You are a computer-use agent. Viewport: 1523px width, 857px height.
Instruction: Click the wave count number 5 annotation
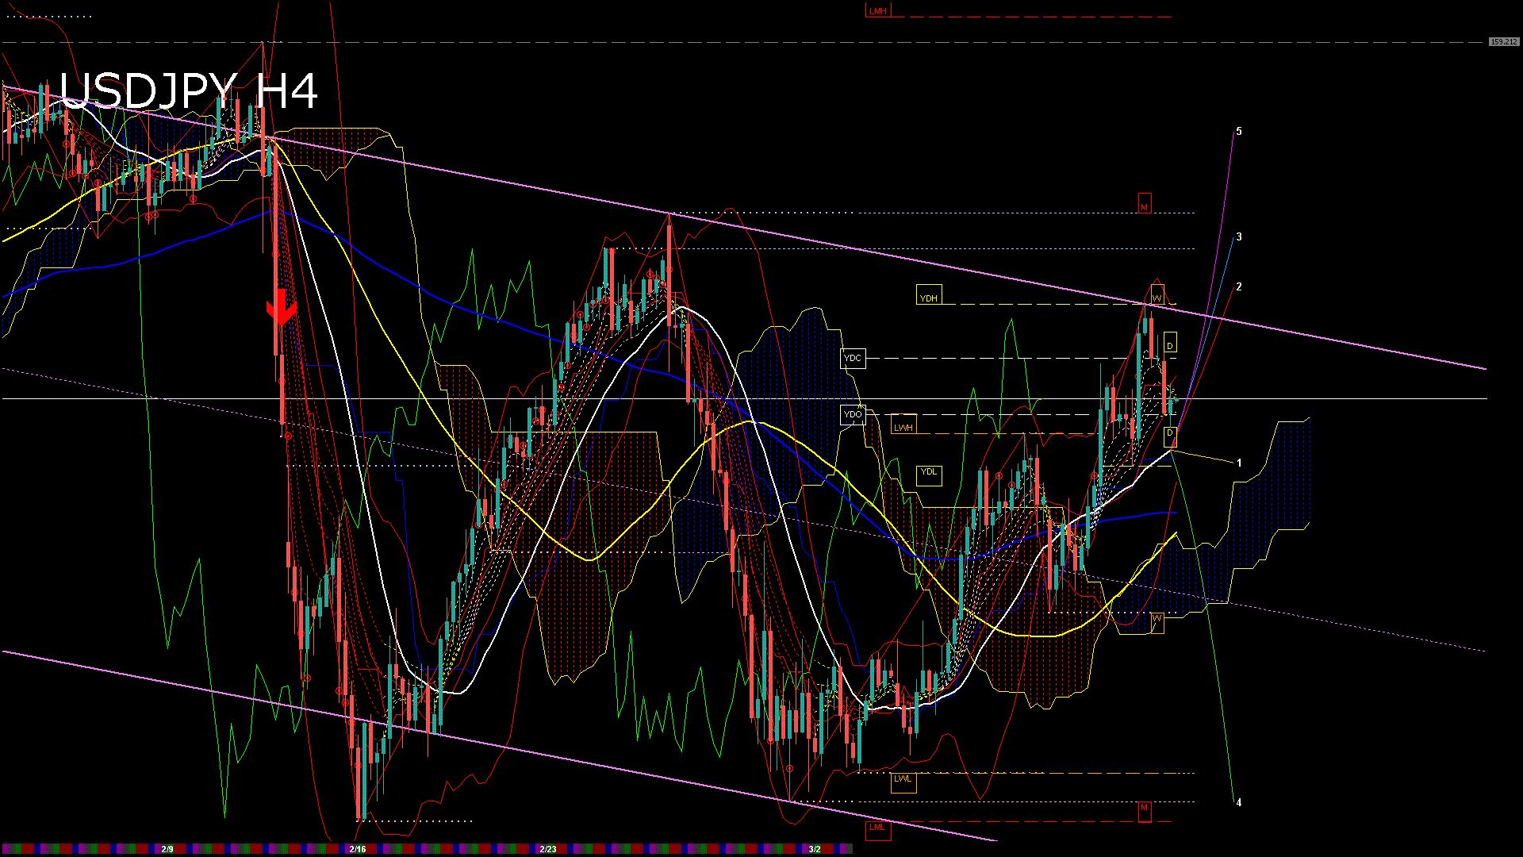pyautogui.click(x=1240, y=132)
